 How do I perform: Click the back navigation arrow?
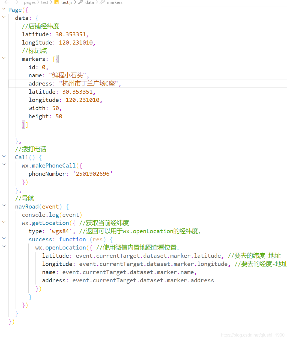(x=7, y=2)
